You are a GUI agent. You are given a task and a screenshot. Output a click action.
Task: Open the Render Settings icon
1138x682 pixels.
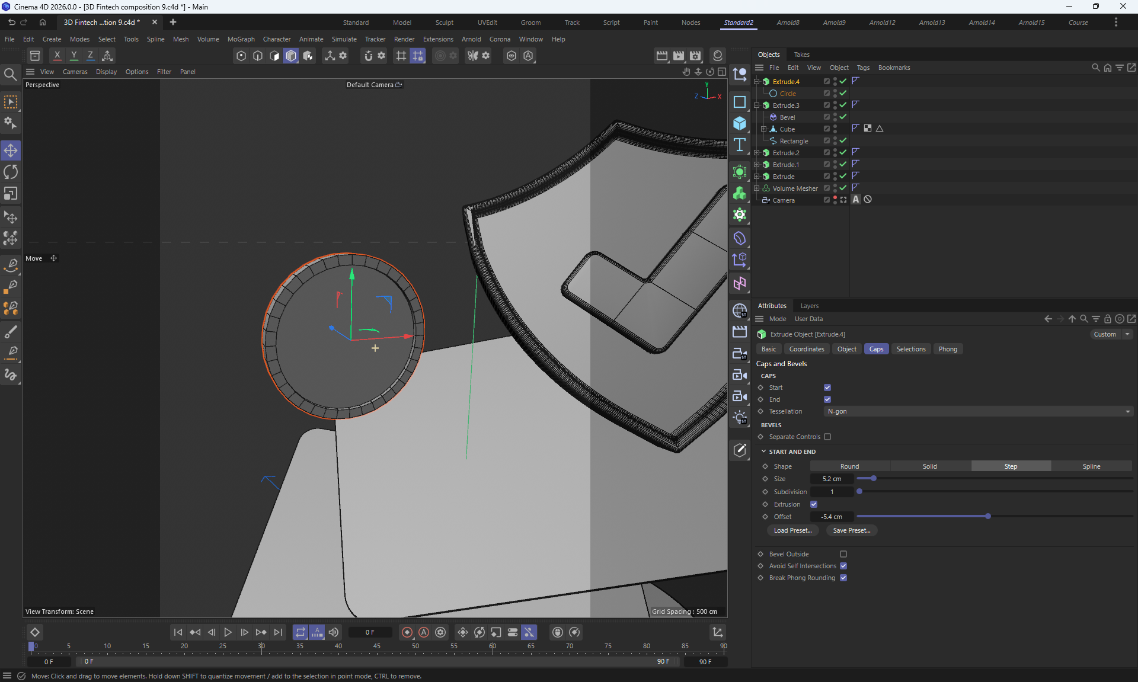tap(695, 55)
